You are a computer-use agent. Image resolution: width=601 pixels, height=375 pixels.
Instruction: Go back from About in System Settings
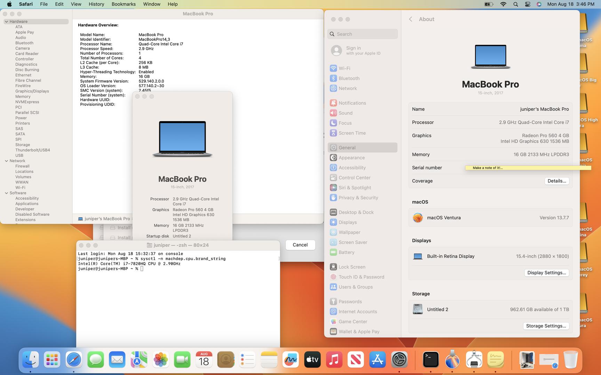pyautogui.click(x=410, y=19)
